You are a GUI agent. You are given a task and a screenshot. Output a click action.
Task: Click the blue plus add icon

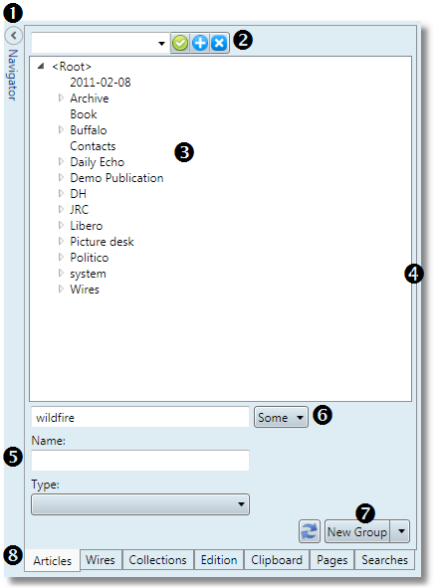pos(200,43)
